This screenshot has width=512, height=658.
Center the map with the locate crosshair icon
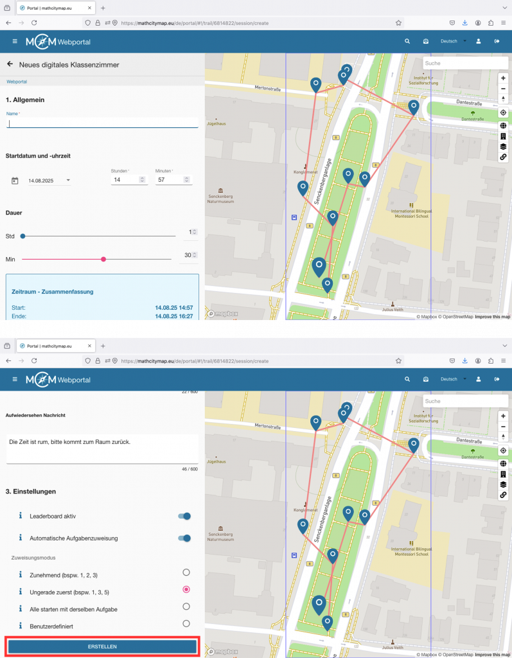coord(503,112)
